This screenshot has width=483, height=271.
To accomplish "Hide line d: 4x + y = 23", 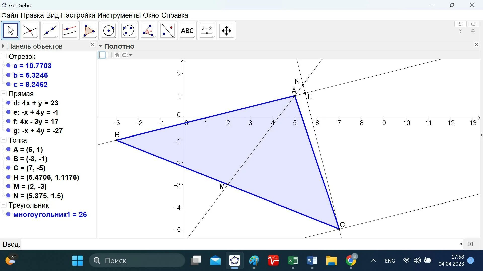I will 8,103.
